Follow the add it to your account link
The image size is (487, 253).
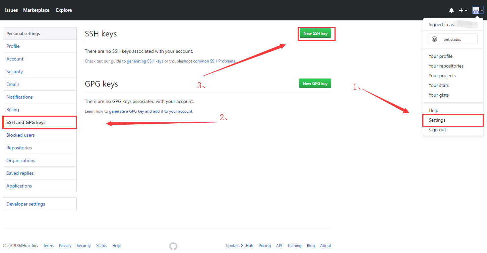[173, 111]
